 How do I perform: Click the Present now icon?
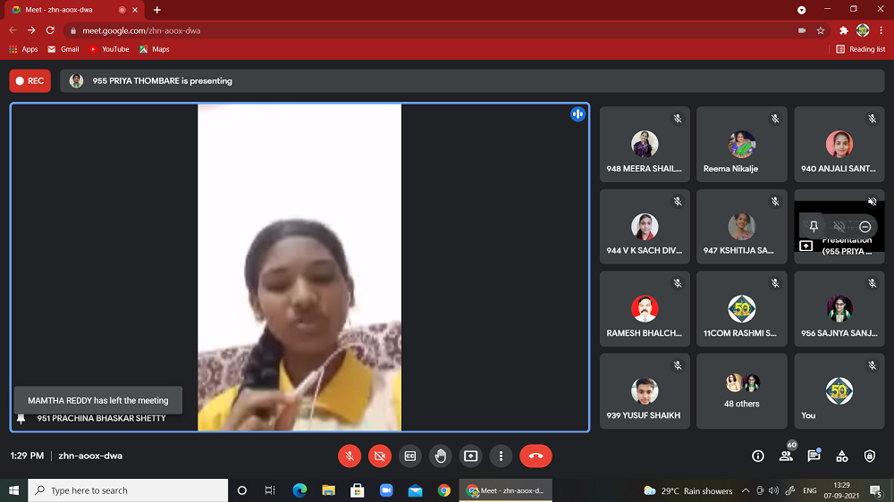(471, 456)
